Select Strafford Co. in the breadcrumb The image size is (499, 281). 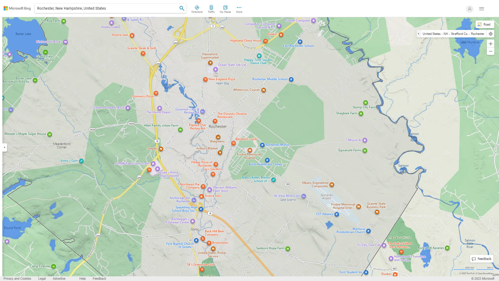point(459,34)
